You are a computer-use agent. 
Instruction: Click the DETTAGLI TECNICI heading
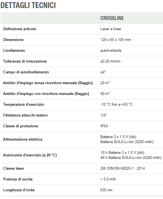tap(28, 5)
